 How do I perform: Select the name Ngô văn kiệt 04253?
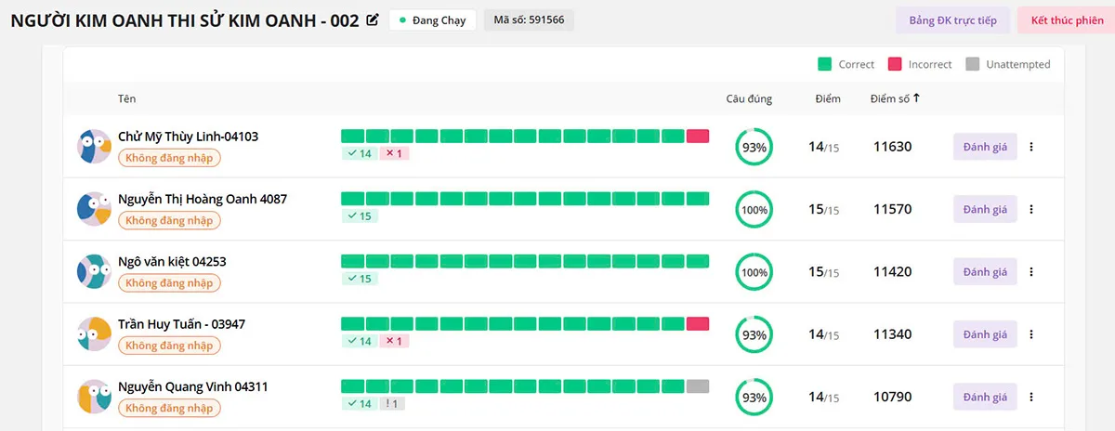click(172, 262)
